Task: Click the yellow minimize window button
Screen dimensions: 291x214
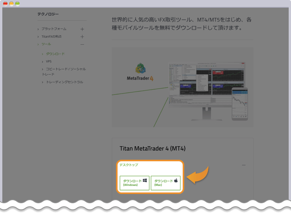Action: click(11, 4)
